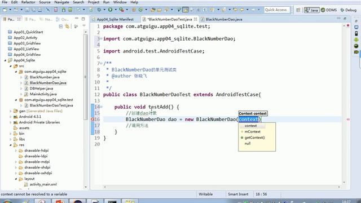Click the Print toolbar icon
The height and width of the screenshot is (203, 361).
[x=40, y=10]
